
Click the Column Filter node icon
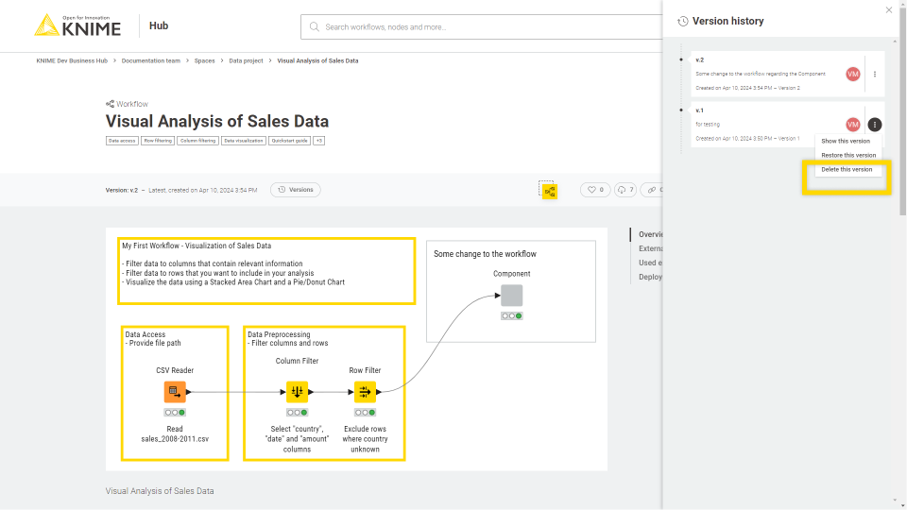[298, 392]
